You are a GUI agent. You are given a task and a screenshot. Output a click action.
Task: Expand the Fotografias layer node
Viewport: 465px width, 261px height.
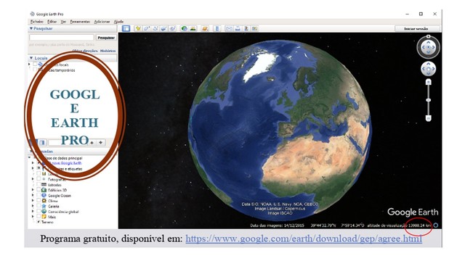click(33, 179)
